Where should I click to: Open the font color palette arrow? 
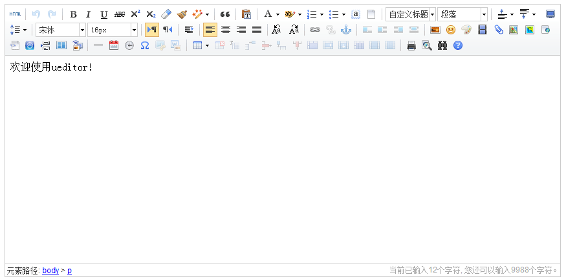click(x=278, y=15)
